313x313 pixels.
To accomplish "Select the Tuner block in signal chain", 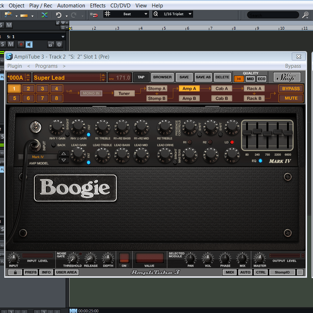I will click(124, 94).
